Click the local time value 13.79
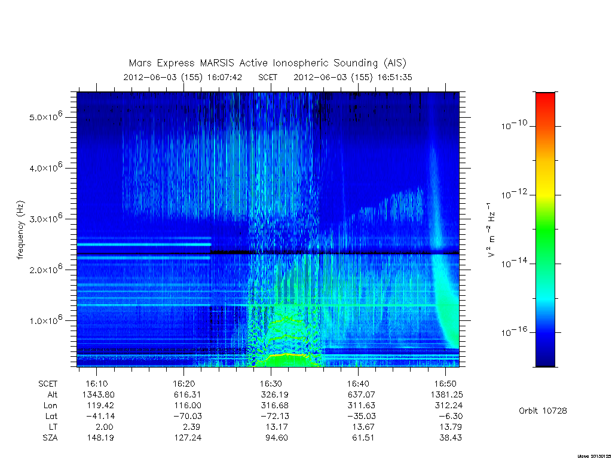 (x=451, y=427)
